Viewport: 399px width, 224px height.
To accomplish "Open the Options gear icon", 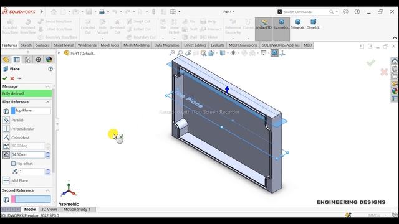I will tap(173, 12).
